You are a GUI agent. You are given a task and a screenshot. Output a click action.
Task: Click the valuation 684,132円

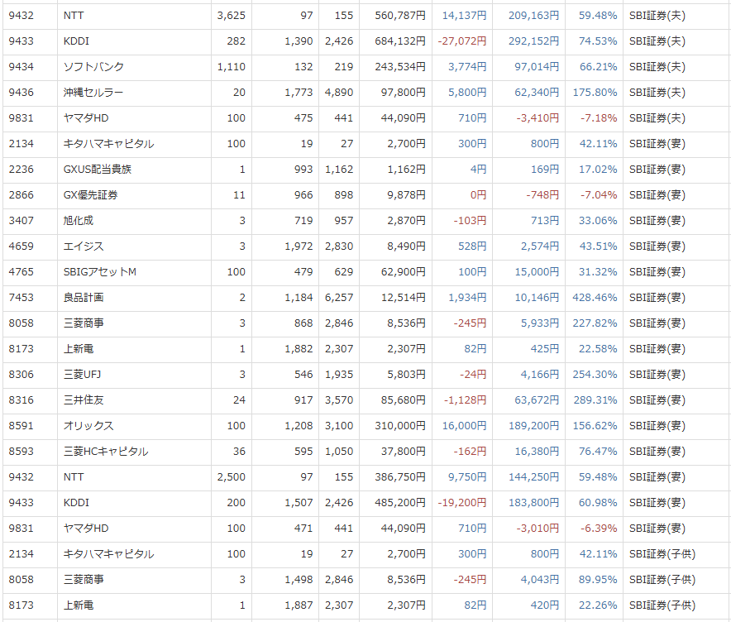400,41
